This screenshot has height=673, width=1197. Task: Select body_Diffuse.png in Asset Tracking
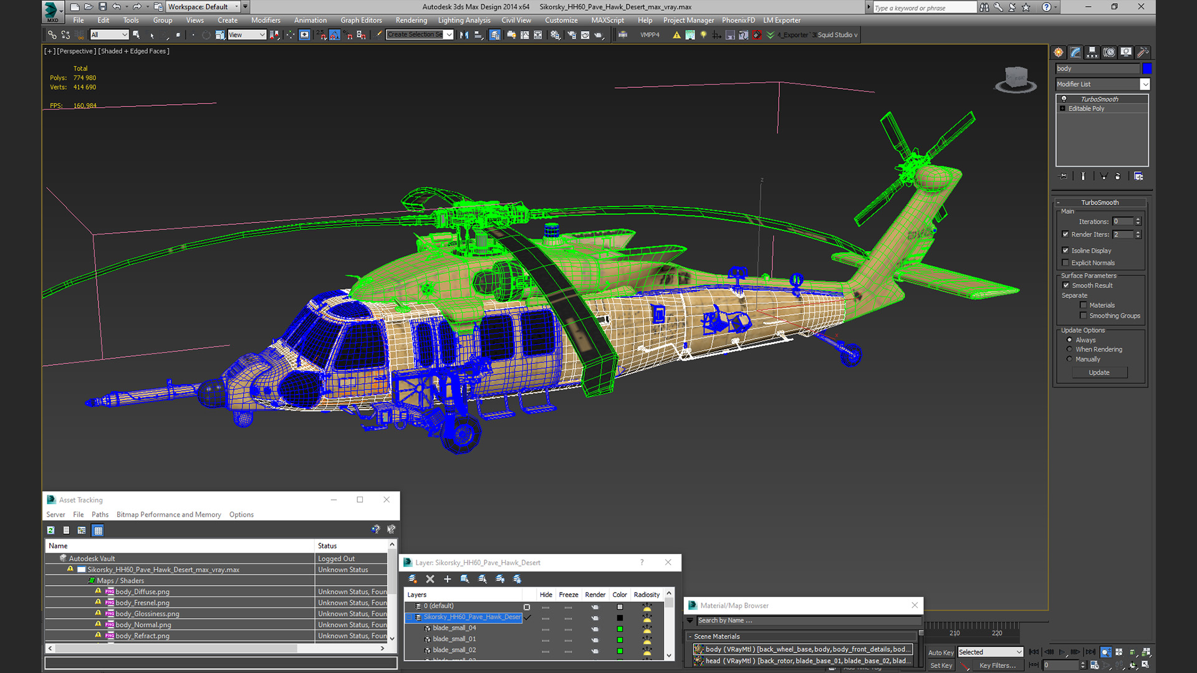point(142,592)
